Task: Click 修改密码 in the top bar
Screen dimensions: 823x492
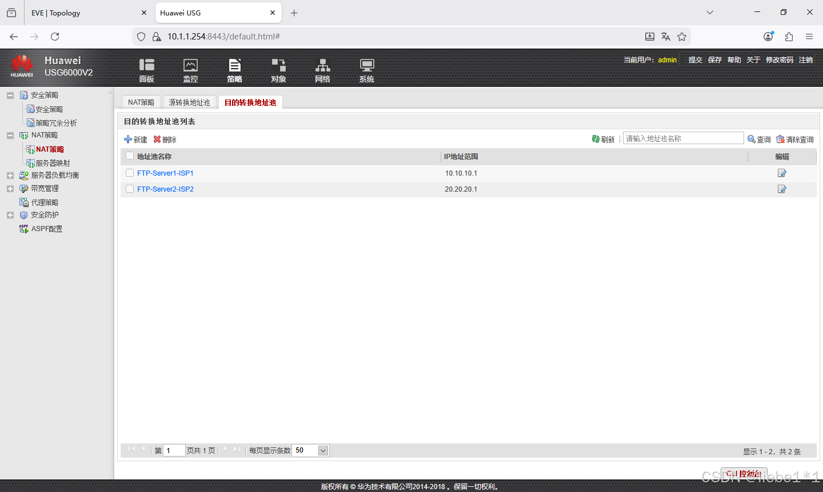Action: point(780,59)
